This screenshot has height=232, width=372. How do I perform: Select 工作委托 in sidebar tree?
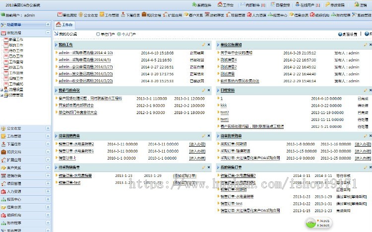[x=16, y=84]
